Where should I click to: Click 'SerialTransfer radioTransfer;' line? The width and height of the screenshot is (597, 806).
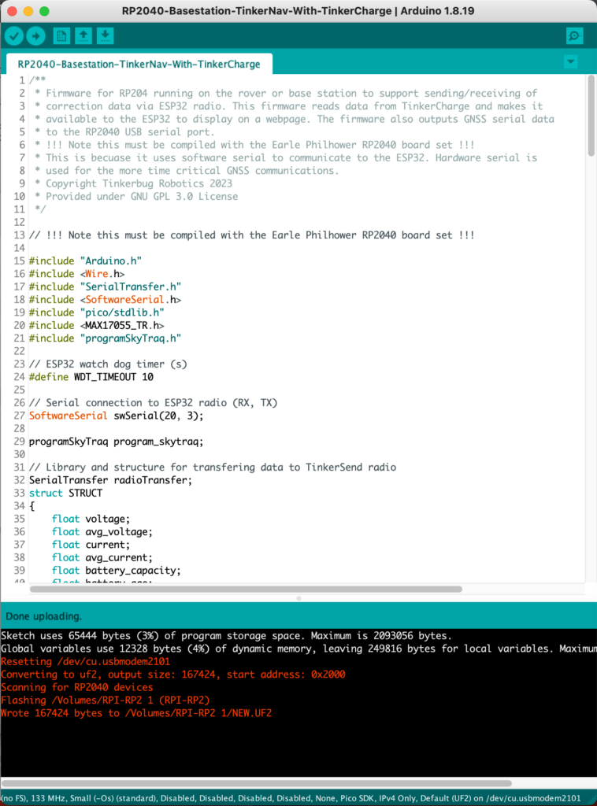[110, 480]
